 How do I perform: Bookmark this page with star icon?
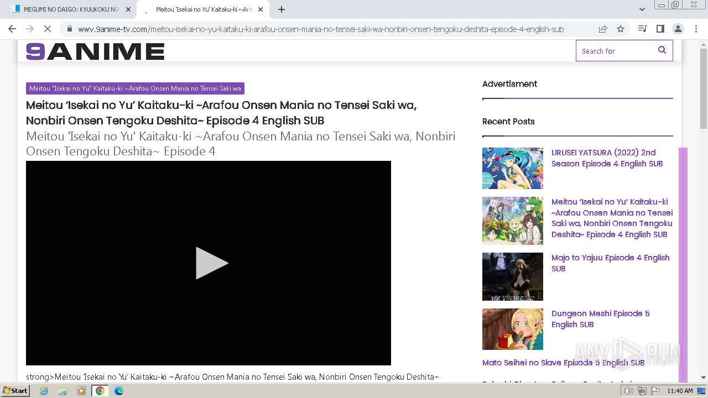click(x=621, y=29)
